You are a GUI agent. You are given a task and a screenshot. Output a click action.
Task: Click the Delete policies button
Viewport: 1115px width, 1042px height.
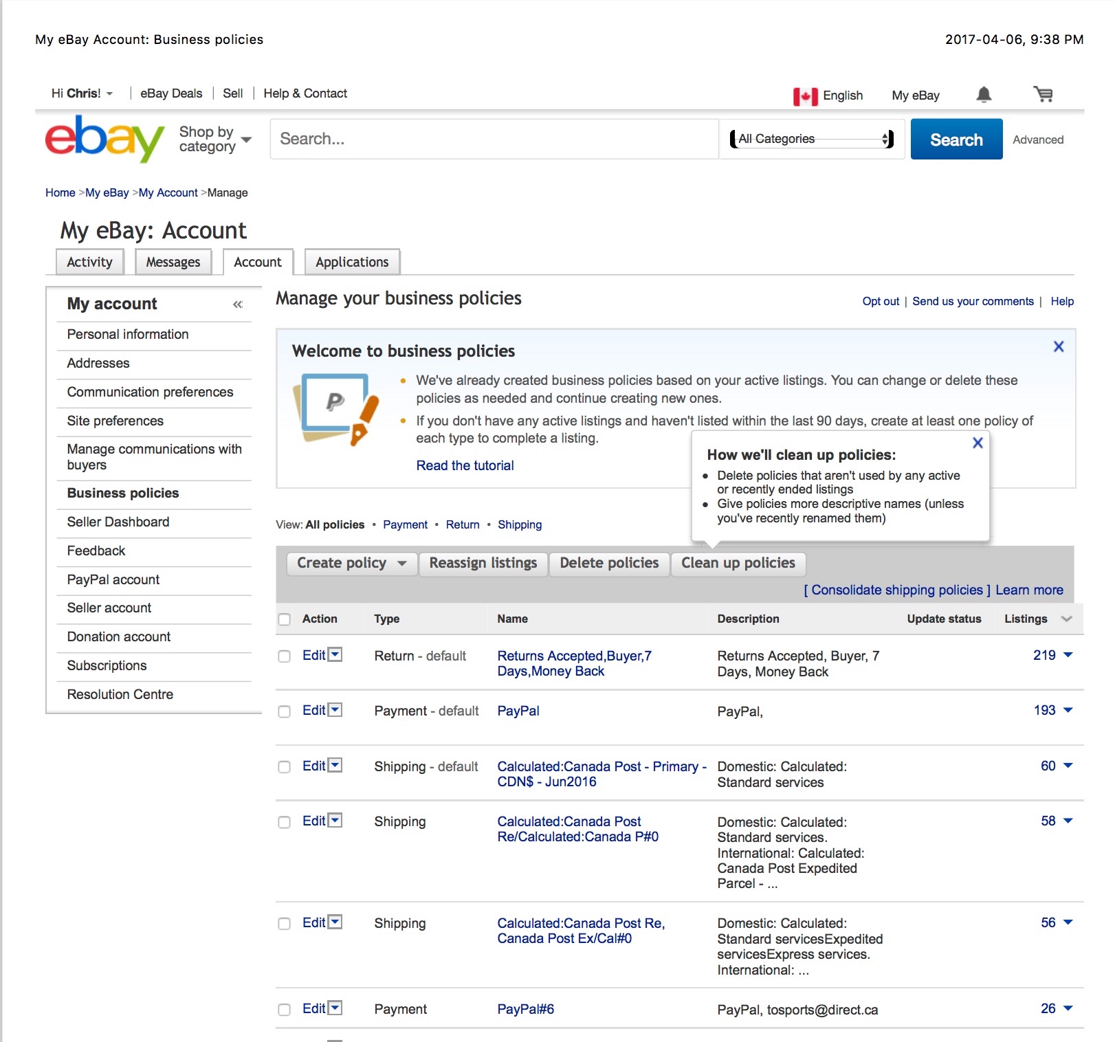pos(609,564)
